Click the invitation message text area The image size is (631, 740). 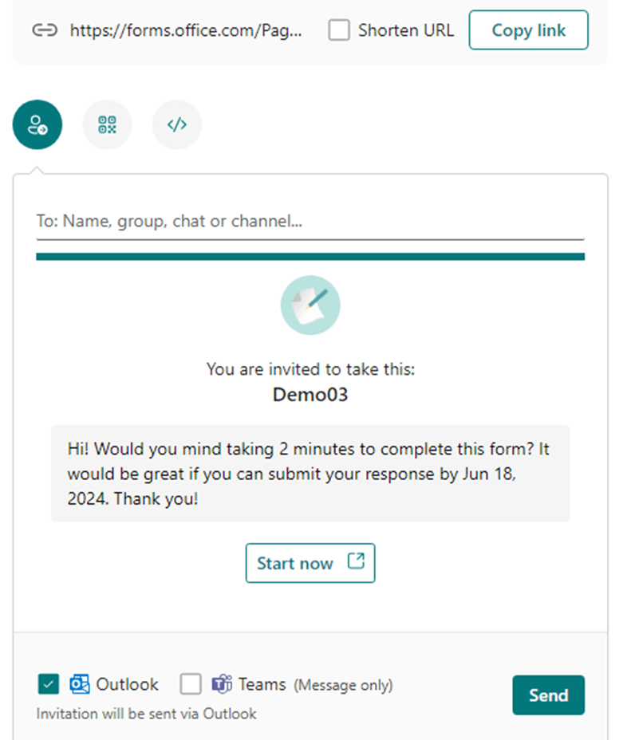(x=310, y=474)
